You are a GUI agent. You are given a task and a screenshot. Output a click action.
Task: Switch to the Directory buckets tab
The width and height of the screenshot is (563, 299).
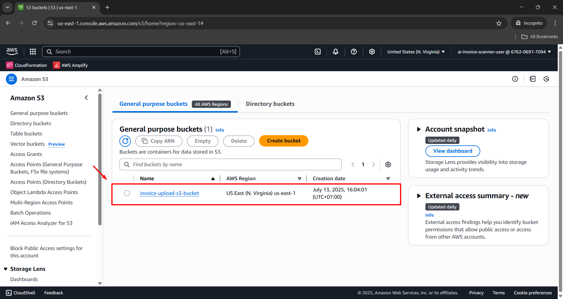point(270,104)
